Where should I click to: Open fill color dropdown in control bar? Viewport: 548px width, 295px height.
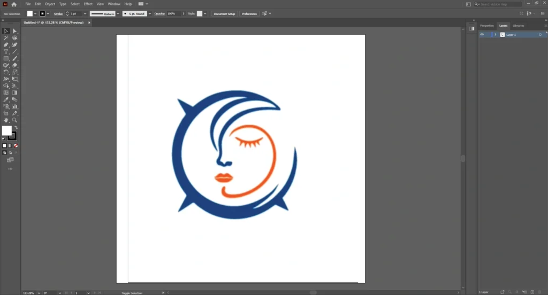click(x=35, y=13)
